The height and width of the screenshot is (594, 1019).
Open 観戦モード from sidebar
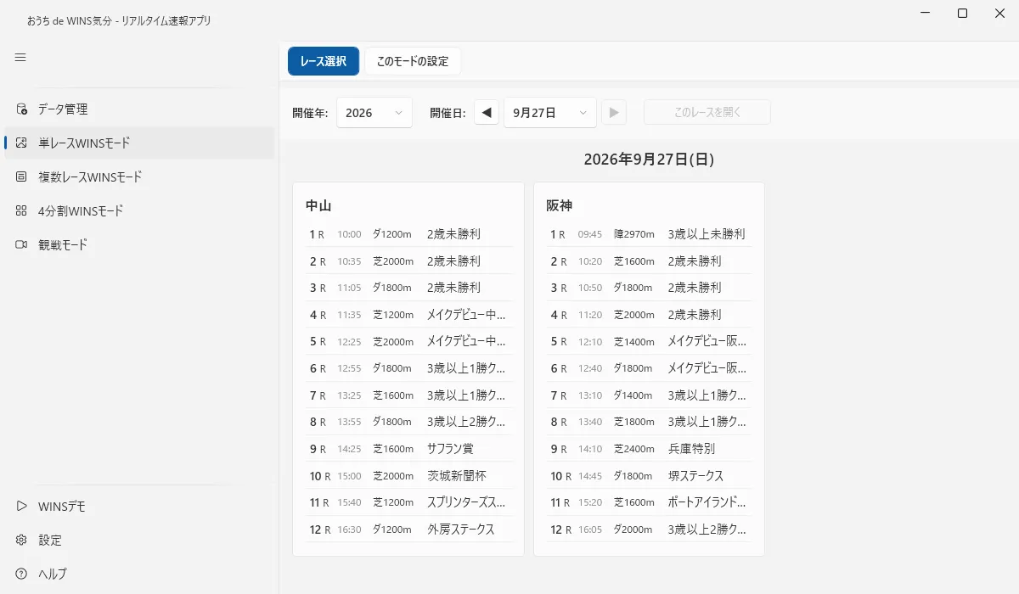click(139, 245)
